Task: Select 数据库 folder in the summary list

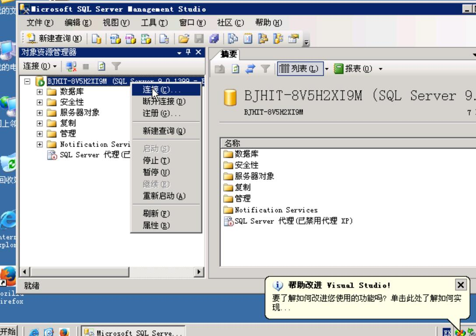Action: tap(241, 154)
